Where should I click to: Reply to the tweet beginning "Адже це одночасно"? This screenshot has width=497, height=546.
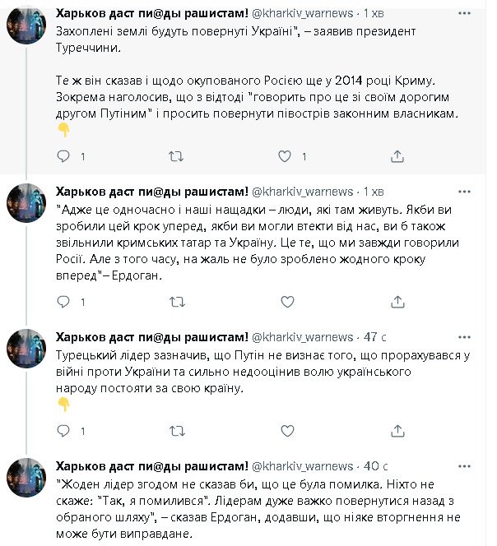pos(62,303)
